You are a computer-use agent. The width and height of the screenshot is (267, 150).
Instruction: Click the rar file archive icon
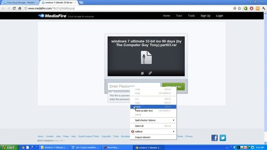(x=146, y=57)
